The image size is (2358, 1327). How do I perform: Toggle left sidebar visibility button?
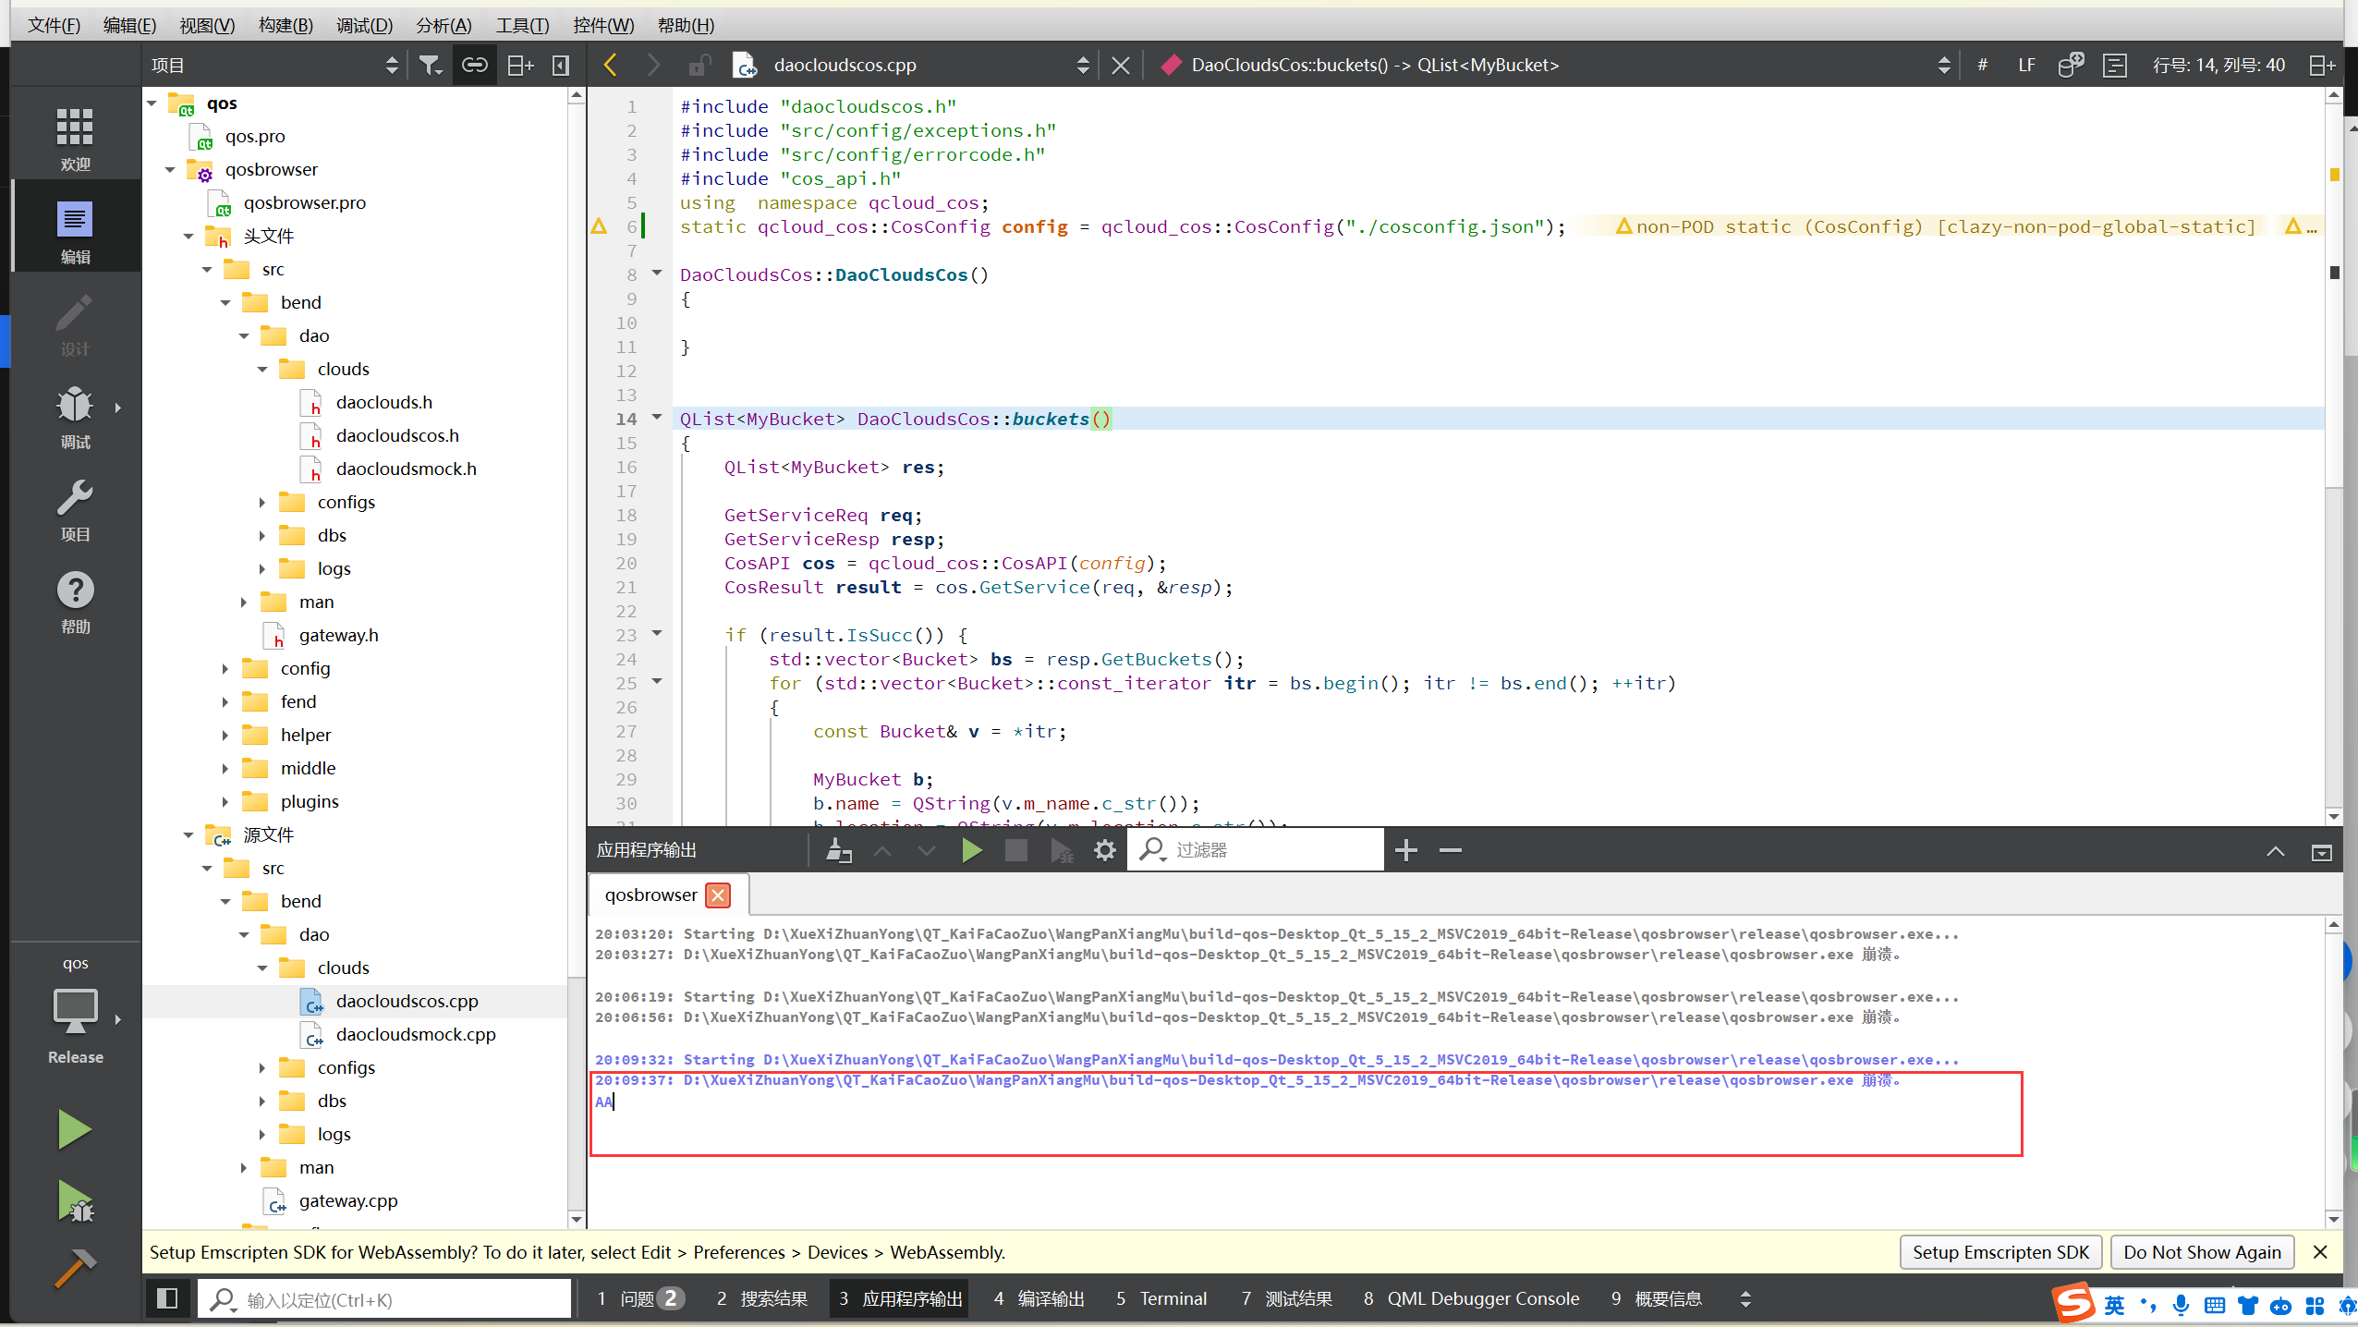[x=167, y=1298]
